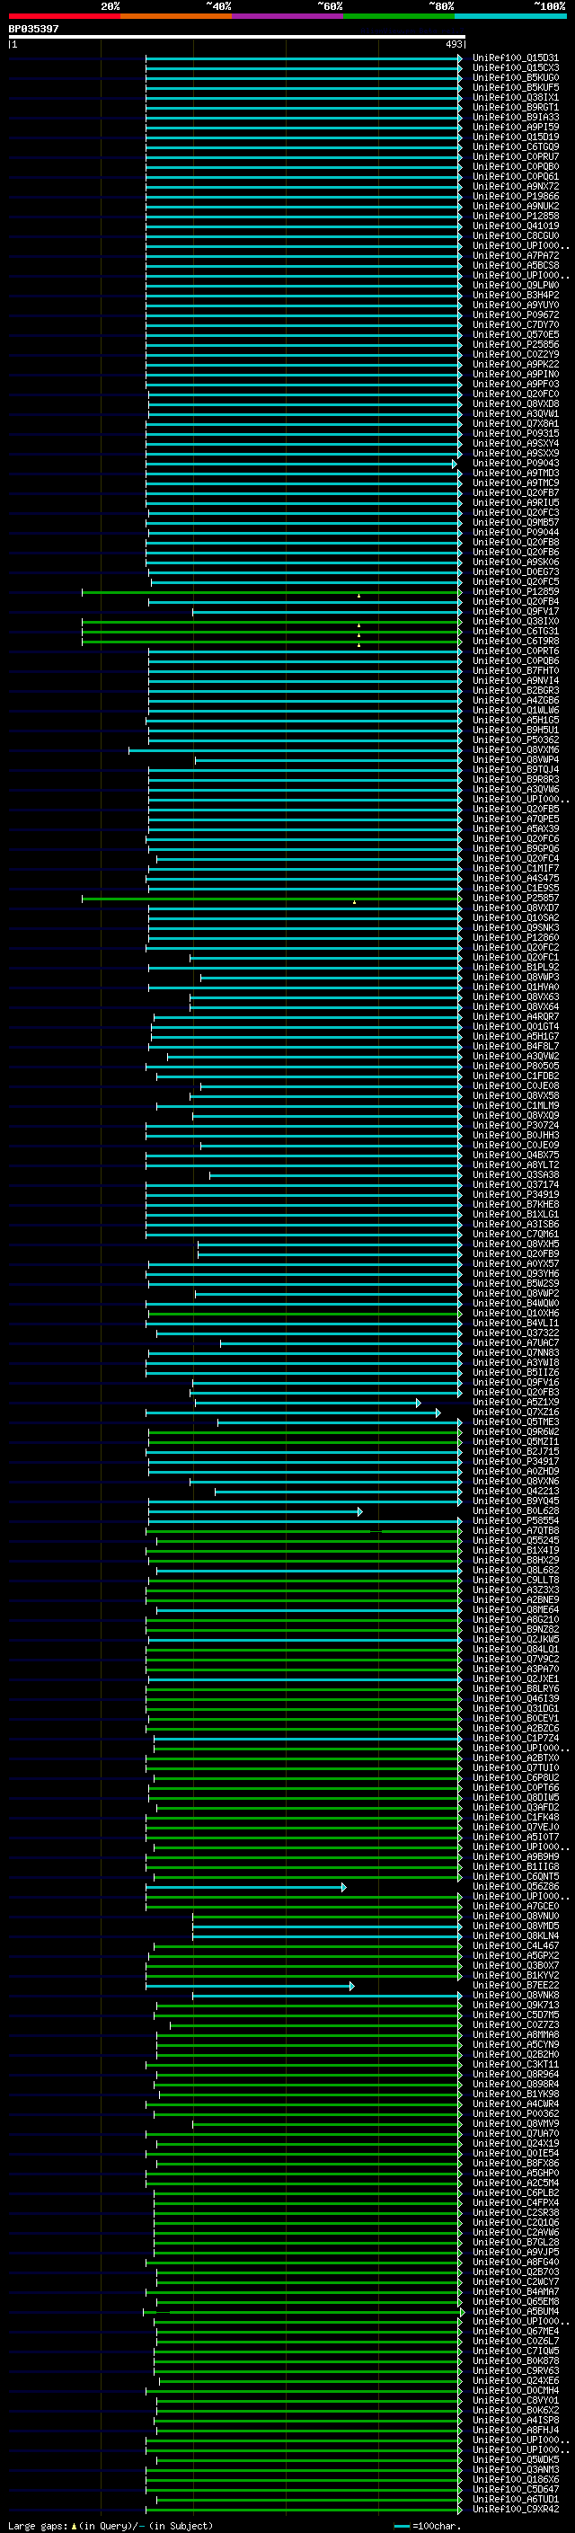This screenshot has width=575, height=2533.
Task: Open the UniRef100_Q15CX3 entry
Action: tap(515, 68)
